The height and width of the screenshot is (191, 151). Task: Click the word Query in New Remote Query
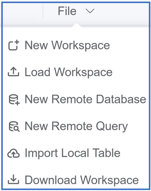tap(112, 127)
